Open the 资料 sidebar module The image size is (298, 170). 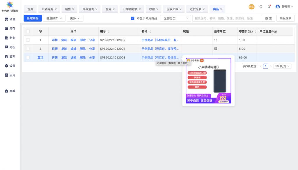coord(10,56)
